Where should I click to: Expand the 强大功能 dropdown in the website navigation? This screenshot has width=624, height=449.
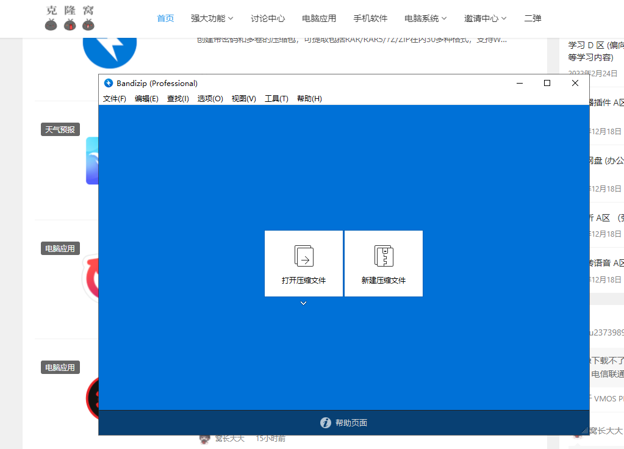212,18
